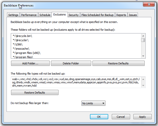
Task: Open the Performance tab
Action: [29, 15]
